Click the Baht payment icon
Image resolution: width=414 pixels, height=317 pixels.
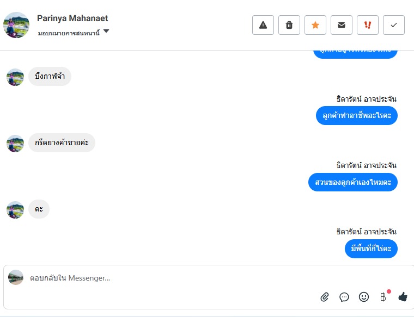pyautogui.click(x=383, y=297)
